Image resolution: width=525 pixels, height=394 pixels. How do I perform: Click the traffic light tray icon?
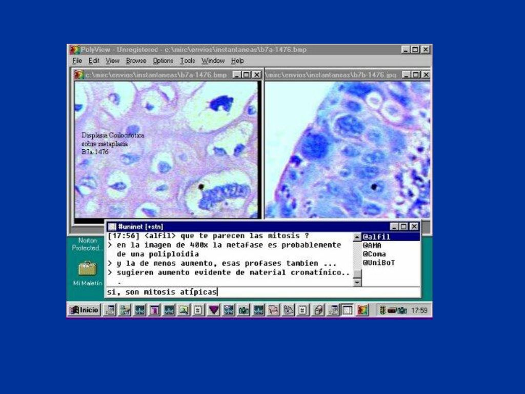[x=381, y=310]
